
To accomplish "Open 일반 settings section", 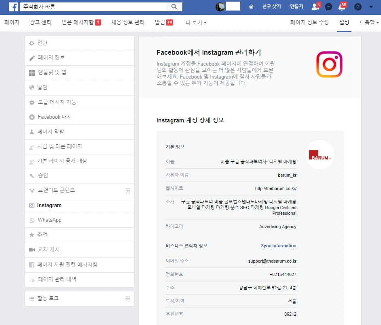I will (x=80, y=43).
